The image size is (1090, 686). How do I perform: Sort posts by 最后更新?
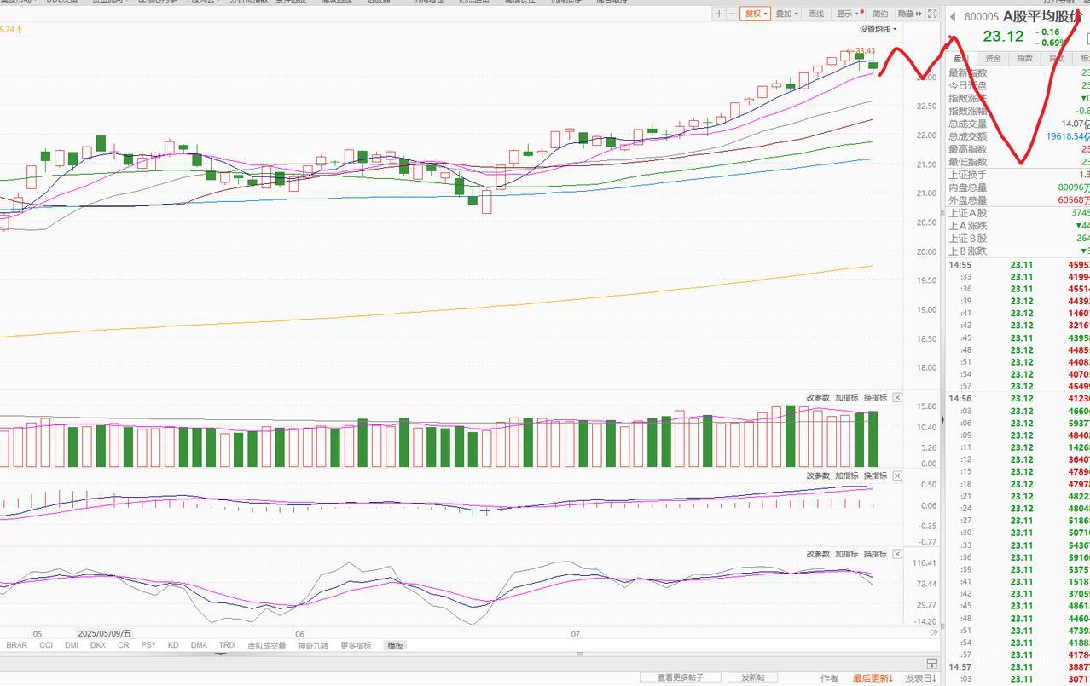click(x=873, y=678)
